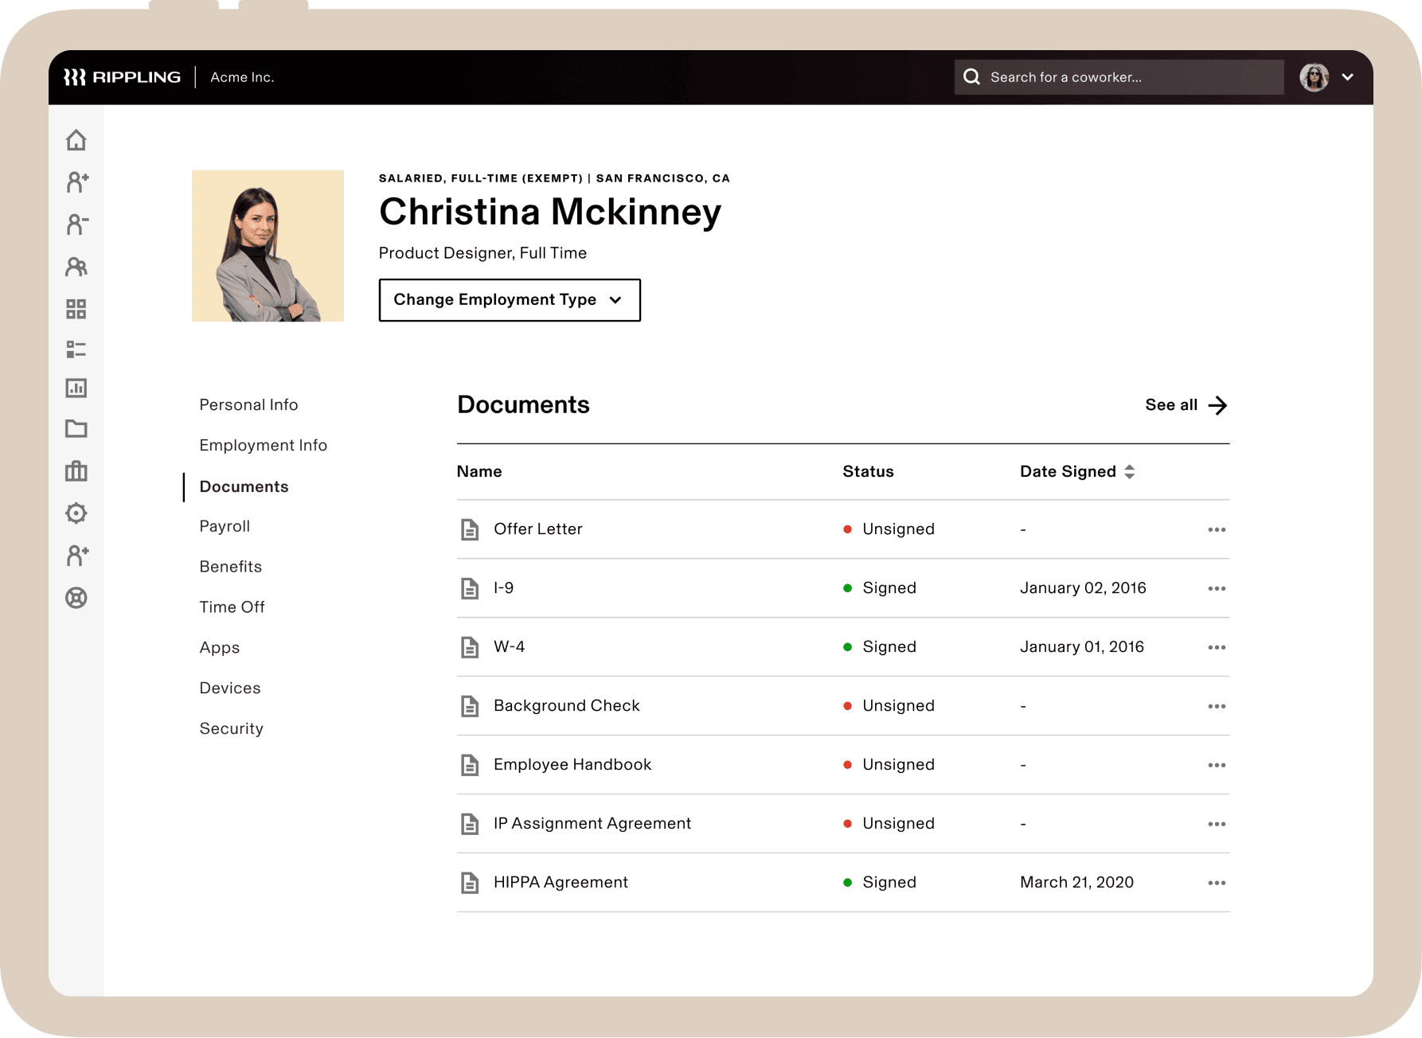1422x1038 pixels.
Task: Open more options for the I-9 row
Action: [1216, 588]
